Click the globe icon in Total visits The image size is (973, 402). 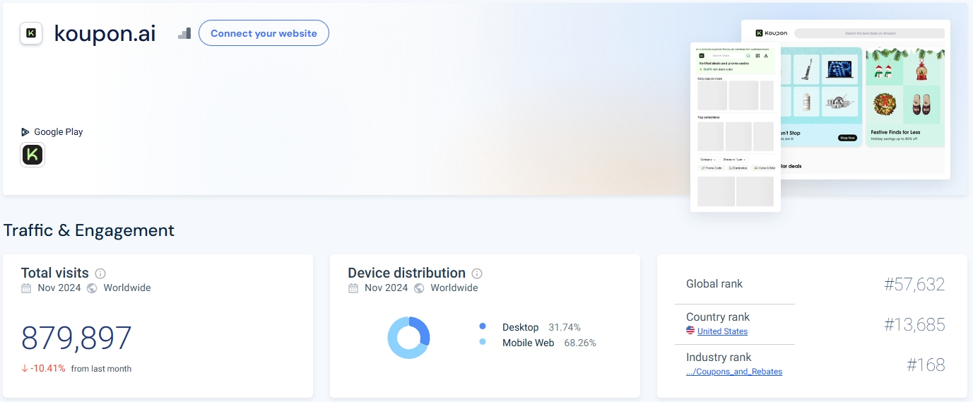tap(92, 288)
